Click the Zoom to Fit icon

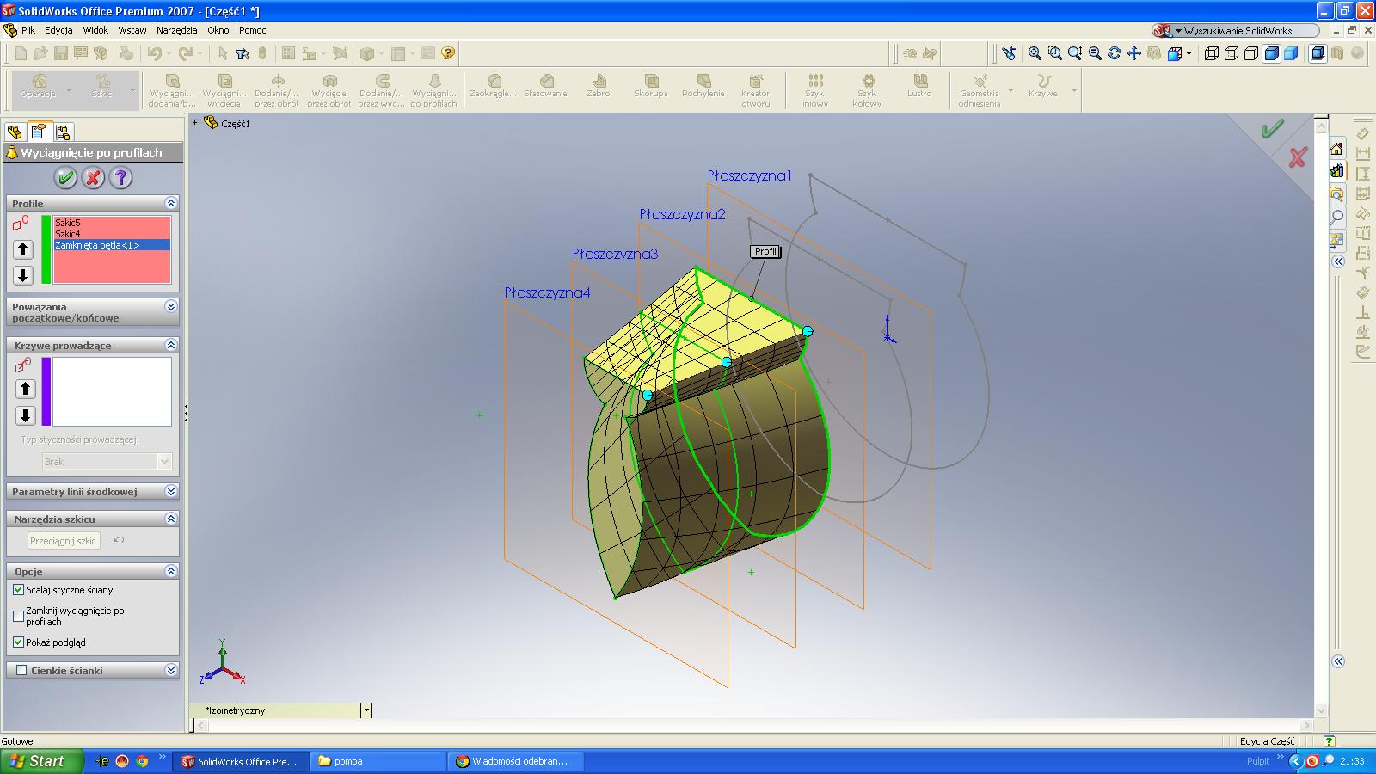[x=1035, y=53]
